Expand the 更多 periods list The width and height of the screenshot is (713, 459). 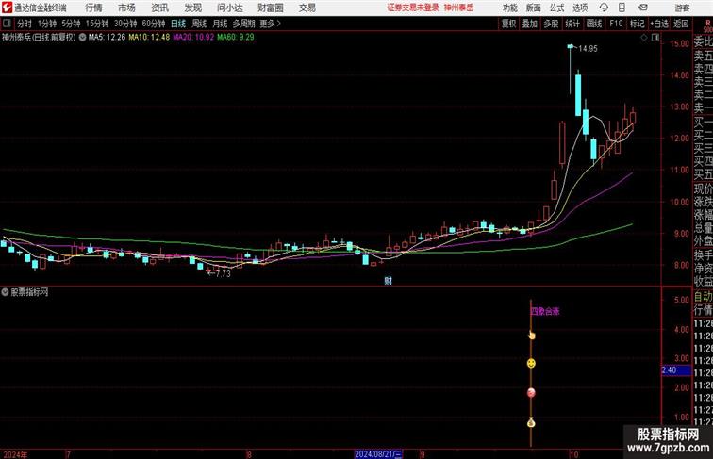(x=270, y=24)
